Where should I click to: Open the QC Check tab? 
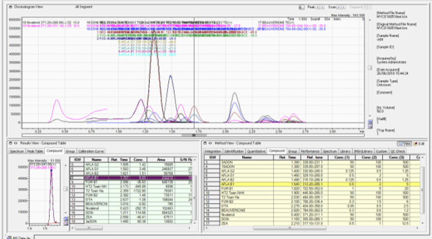click(x=397, y=151)
